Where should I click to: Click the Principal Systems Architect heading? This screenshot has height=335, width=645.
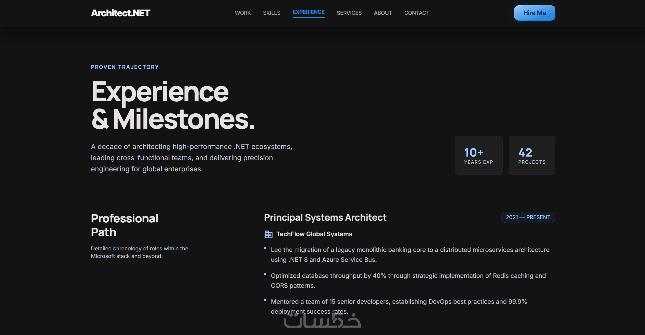tap(325, 218)
